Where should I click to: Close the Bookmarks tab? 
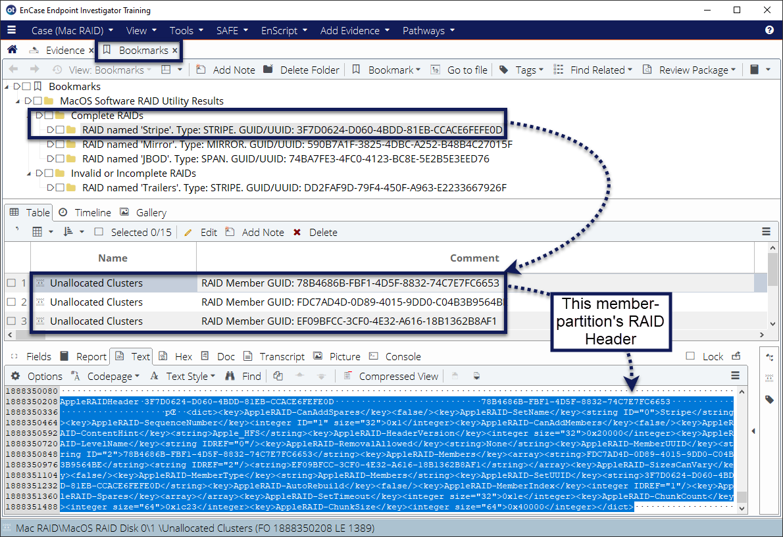[x=175, y=51]
